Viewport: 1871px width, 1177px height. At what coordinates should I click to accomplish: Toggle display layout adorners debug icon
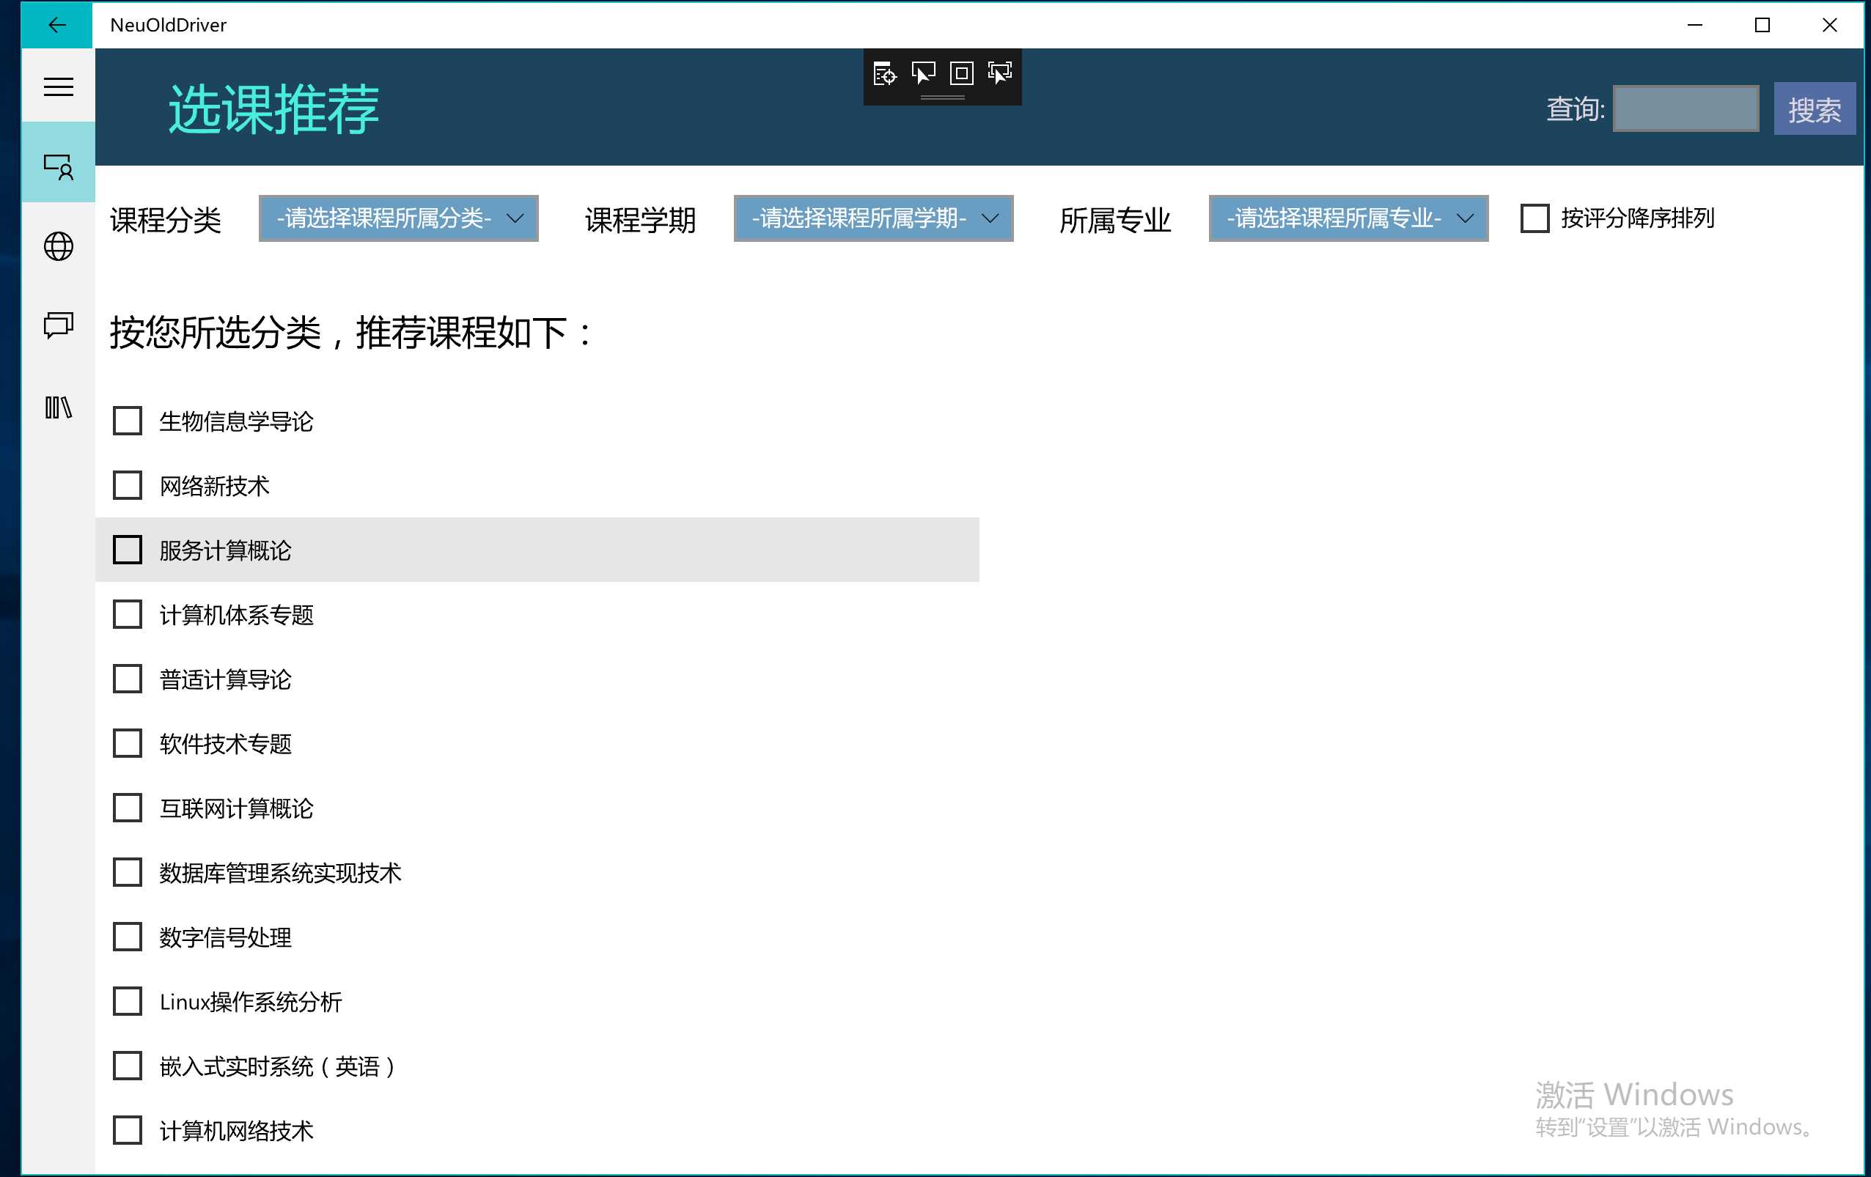coord(961,73)
